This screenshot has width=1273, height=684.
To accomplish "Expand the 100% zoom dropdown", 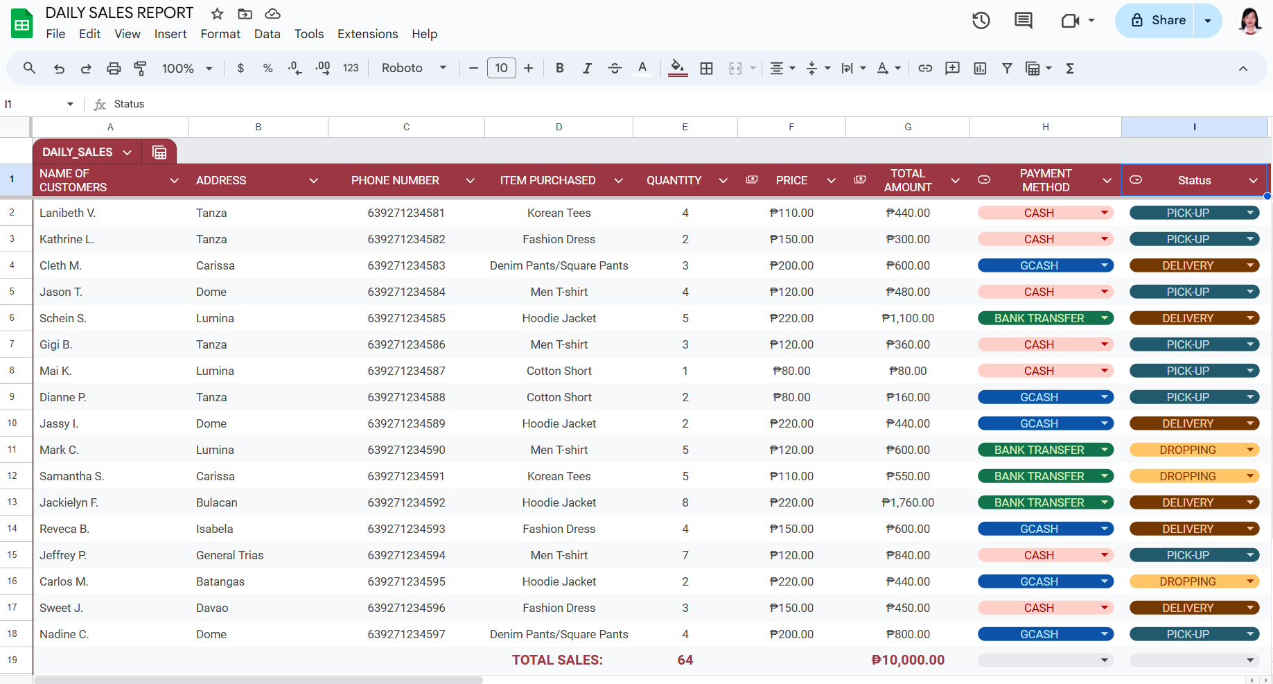I will coord(187,68).
